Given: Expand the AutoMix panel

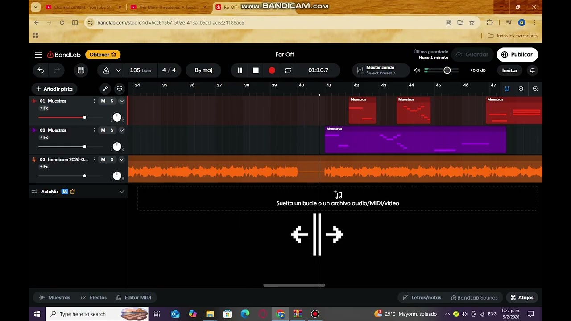Looking at the screenshot, I should (121, 192).
